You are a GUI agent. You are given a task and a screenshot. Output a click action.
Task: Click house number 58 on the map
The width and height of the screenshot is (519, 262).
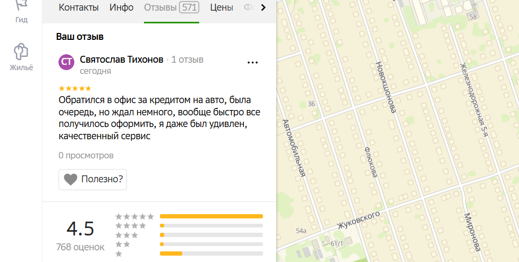(473, 17)
